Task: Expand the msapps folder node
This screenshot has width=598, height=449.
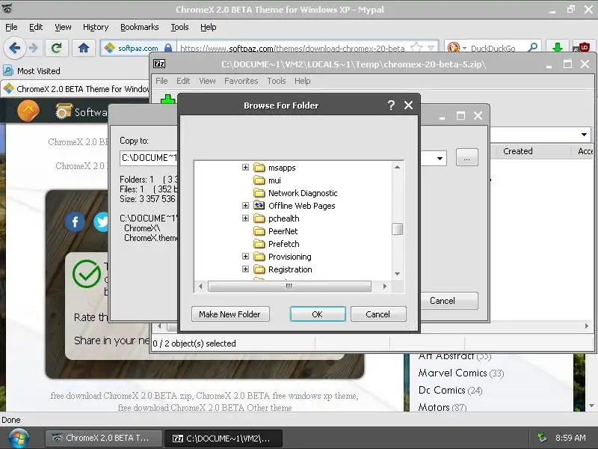Action: point(245,167)
